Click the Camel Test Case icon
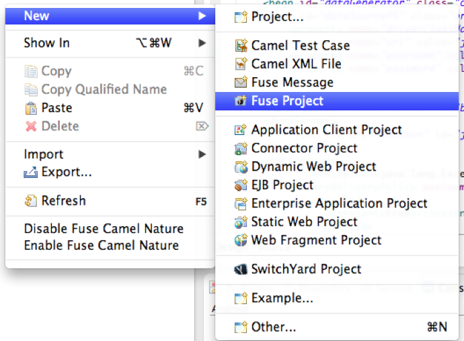 click(x=241, y=46)
